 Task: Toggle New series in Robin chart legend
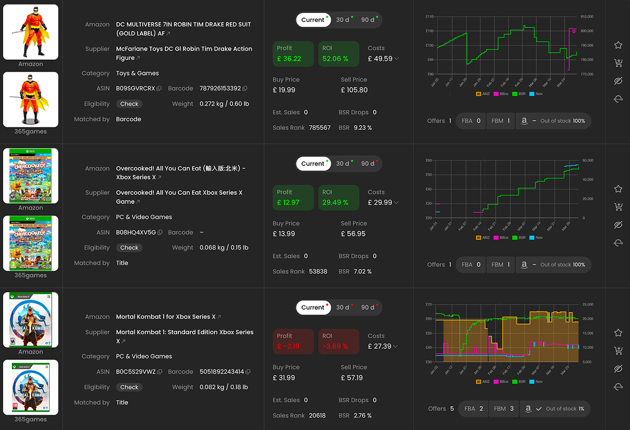point(536,94)
